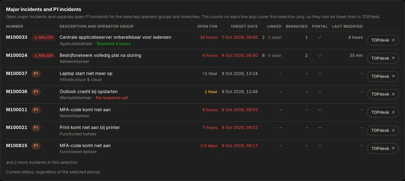Click 'DESCRIPTION AND OPERATOR GROUP' column header
This screenshot has height=181, width=405.
[96, 26]
